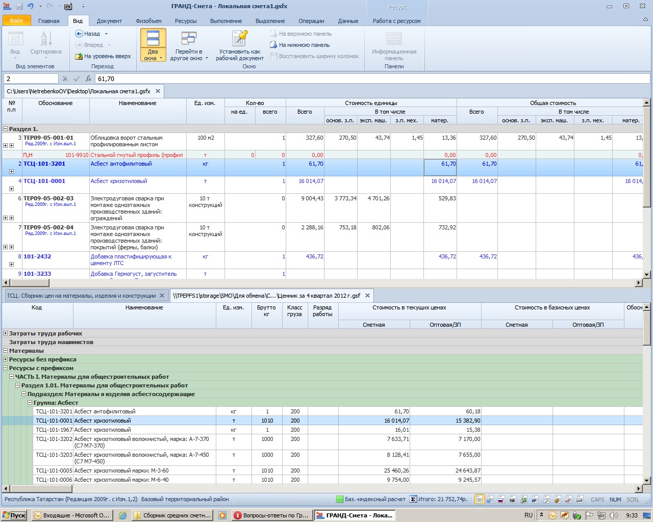Click the sigma Итого icon in status bar
Viewport: 653px width, 522px height.
tap(413, 500)
